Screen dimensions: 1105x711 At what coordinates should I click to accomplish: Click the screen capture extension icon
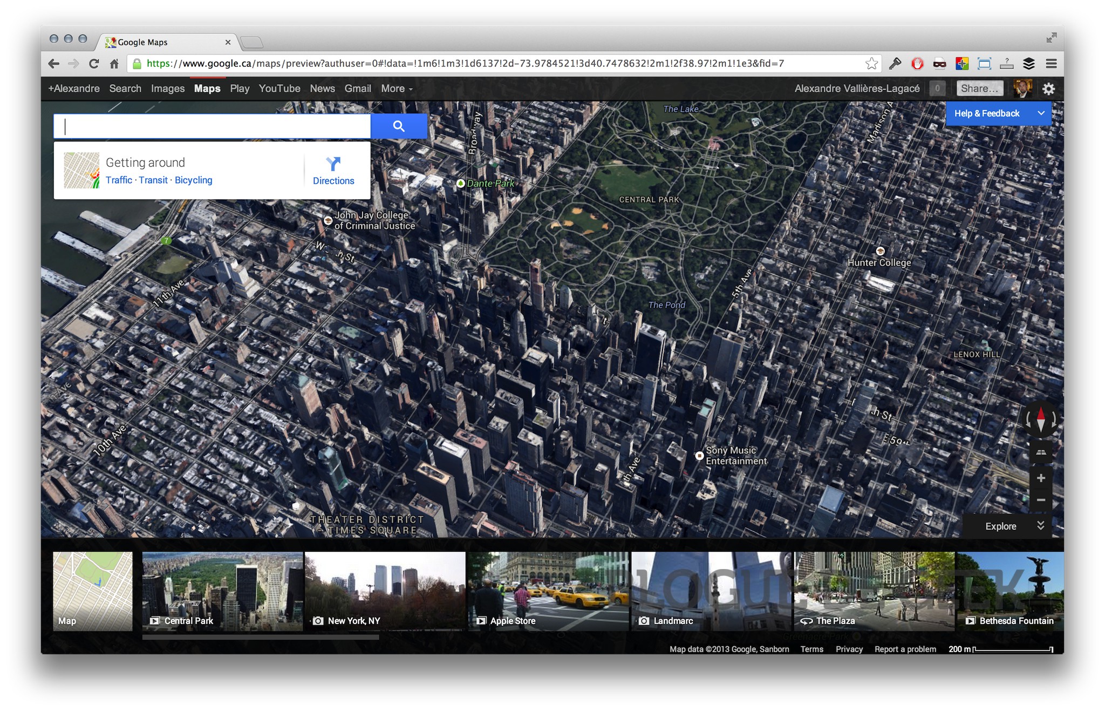click(x=984, y=64)
